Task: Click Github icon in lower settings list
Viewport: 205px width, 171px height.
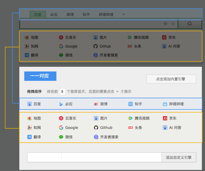Action: click(x=96, y=128)
